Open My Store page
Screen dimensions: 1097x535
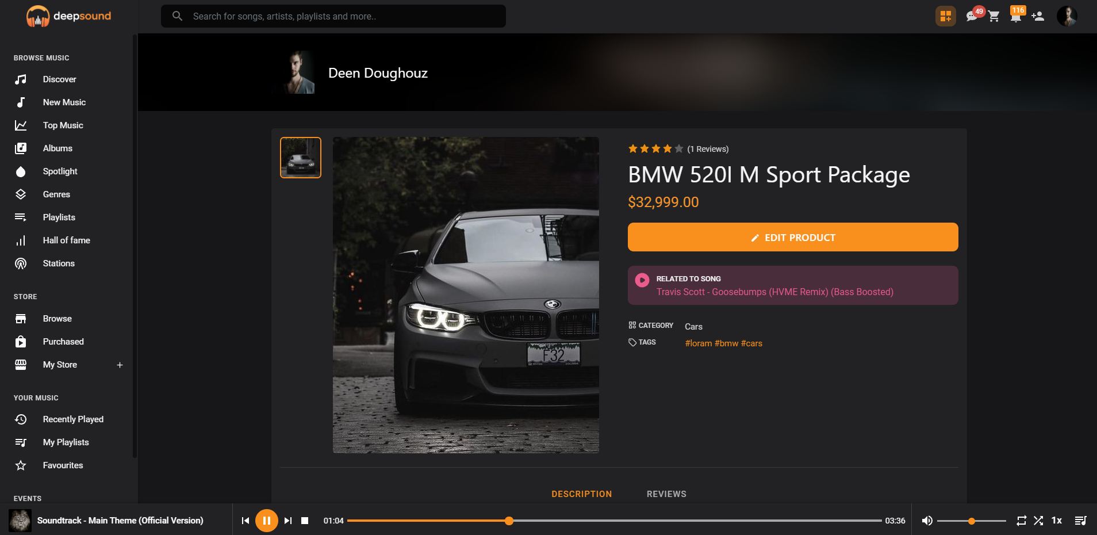coord(60,365)
